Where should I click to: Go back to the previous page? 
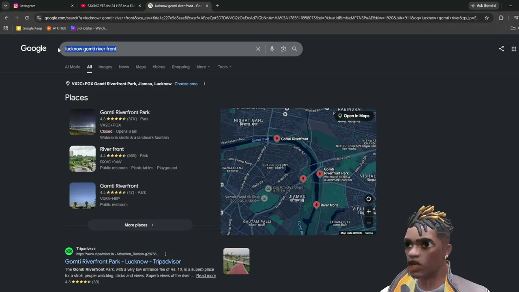click(6, 18)
